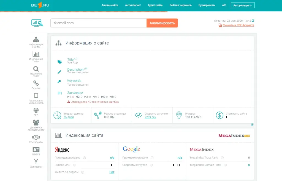Screen dimensions: 282x181
Task: Open Конкуренты handshake icon
Action: pyautogui.click(x=36, y=137)
